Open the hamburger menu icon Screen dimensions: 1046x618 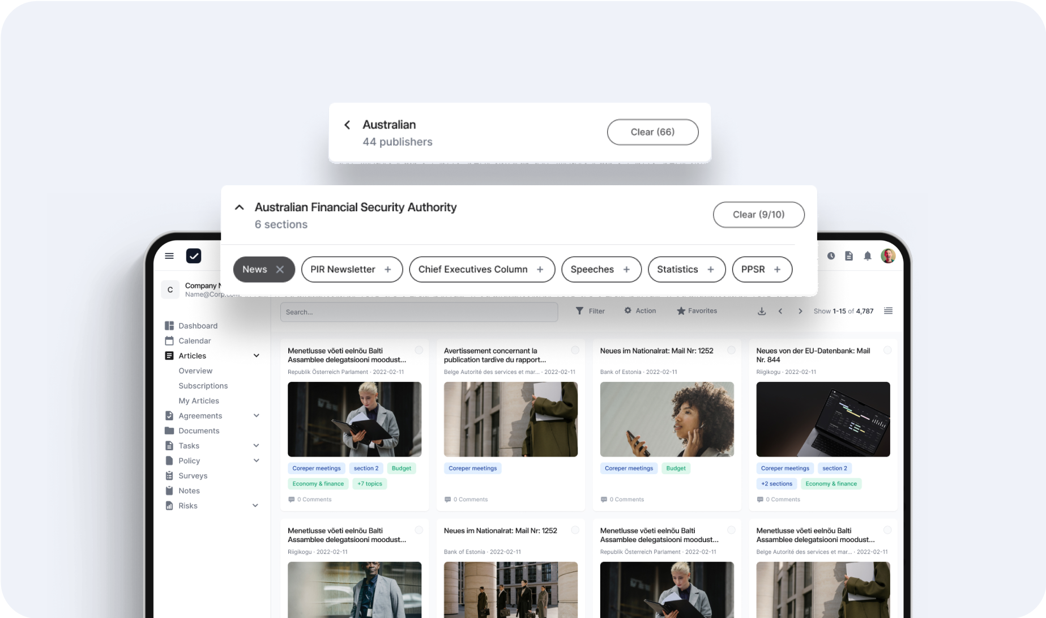pyautogui.click(x=169, y=256)
